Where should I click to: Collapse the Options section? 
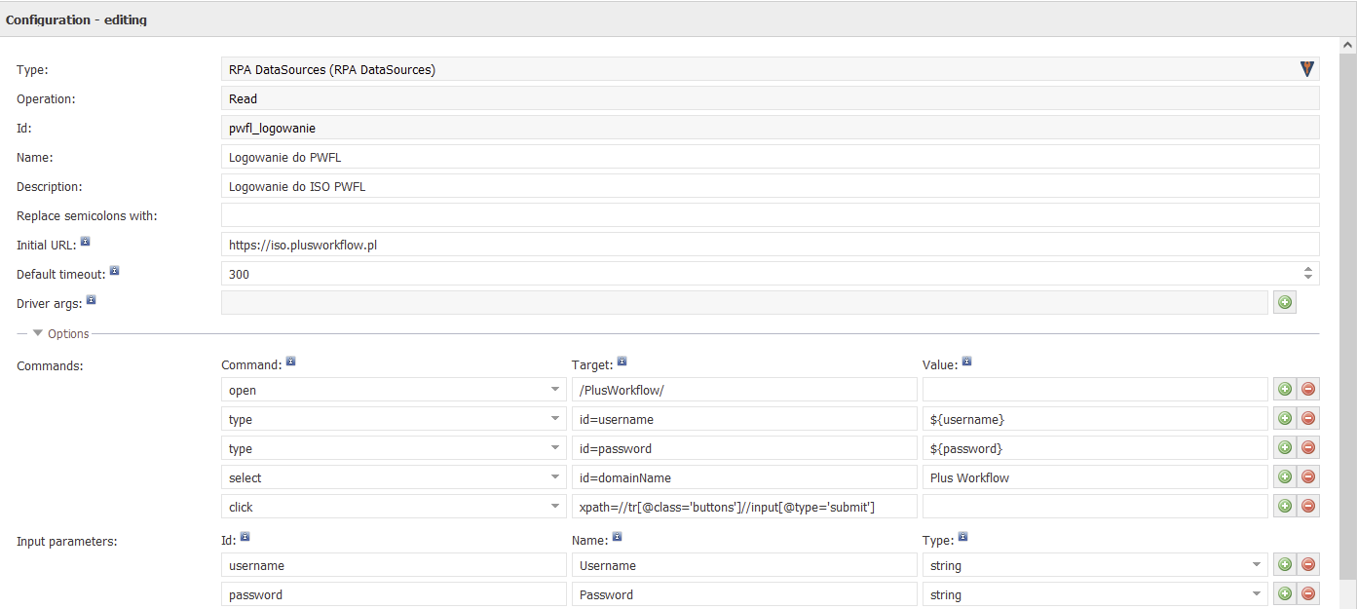tap(38, 333)
